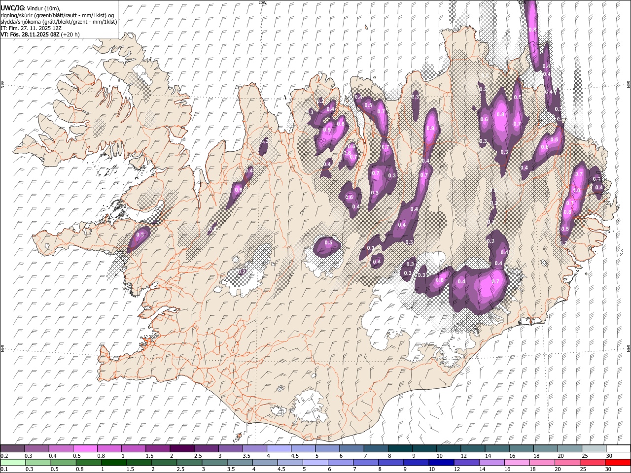Click the 2 swatch in the lower legend row
This screenshot has height=473, width=631.
[164, 462]
